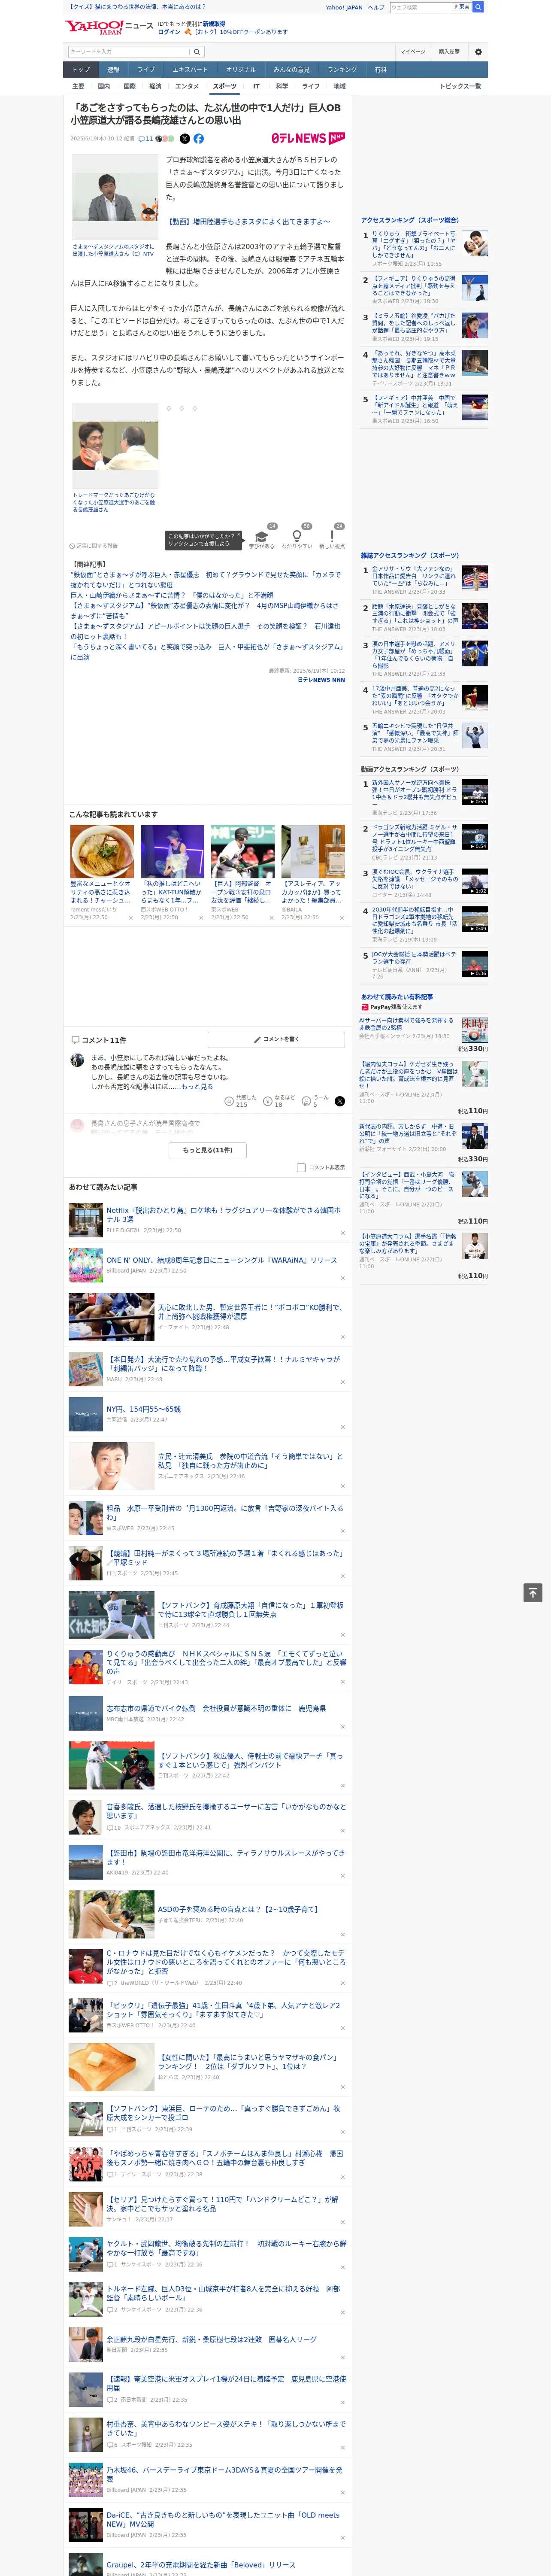Switch to the ライブ navigation tab

tap(146, 70)
